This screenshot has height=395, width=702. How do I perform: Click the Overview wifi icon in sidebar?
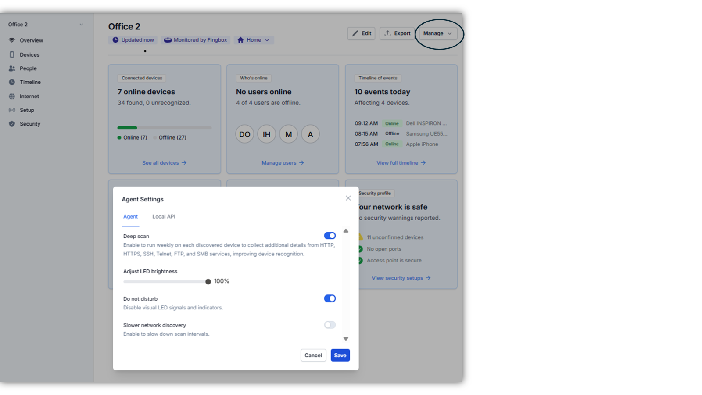[12, 40]
